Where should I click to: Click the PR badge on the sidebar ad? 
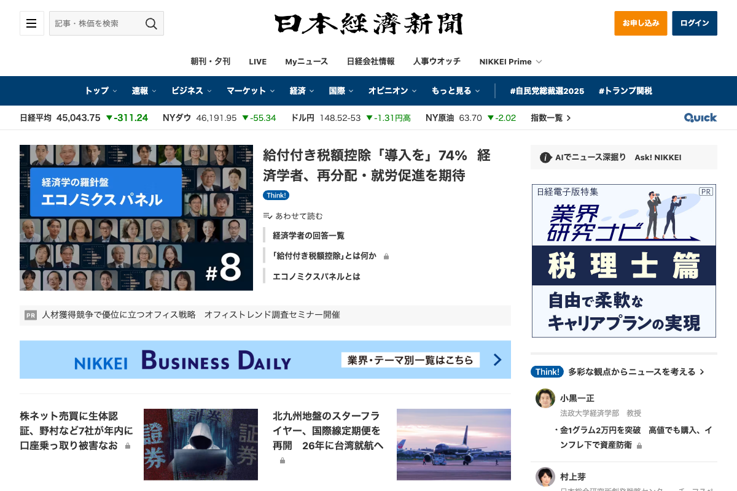(x=706, y=191)
